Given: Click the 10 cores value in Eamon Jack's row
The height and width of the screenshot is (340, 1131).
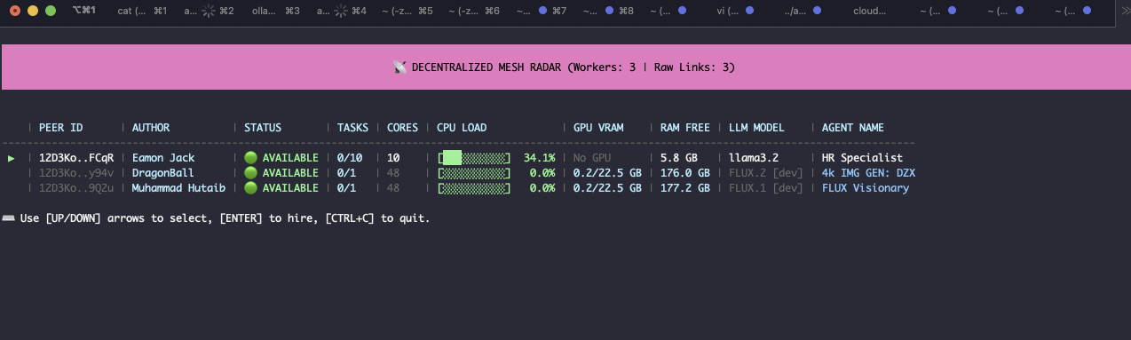Looking at the screenshot, I should (393, 158).
